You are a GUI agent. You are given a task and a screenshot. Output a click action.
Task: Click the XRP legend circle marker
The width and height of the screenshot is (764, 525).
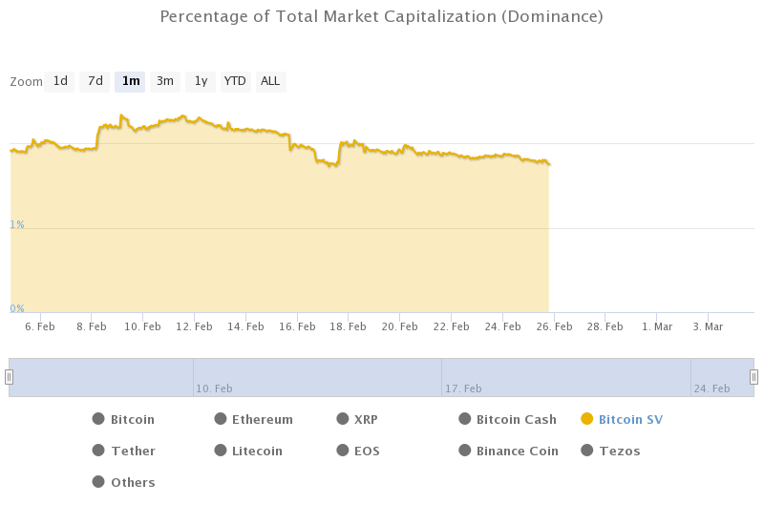pyautogui.click(x=343, y=419)
